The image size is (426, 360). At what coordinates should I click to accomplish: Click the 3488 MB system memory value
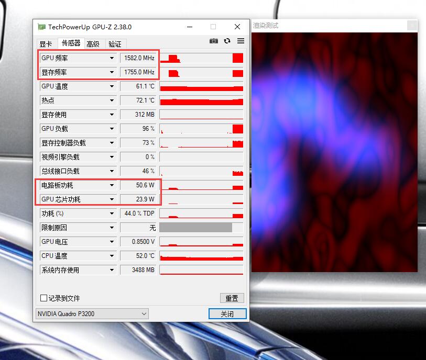138,270
